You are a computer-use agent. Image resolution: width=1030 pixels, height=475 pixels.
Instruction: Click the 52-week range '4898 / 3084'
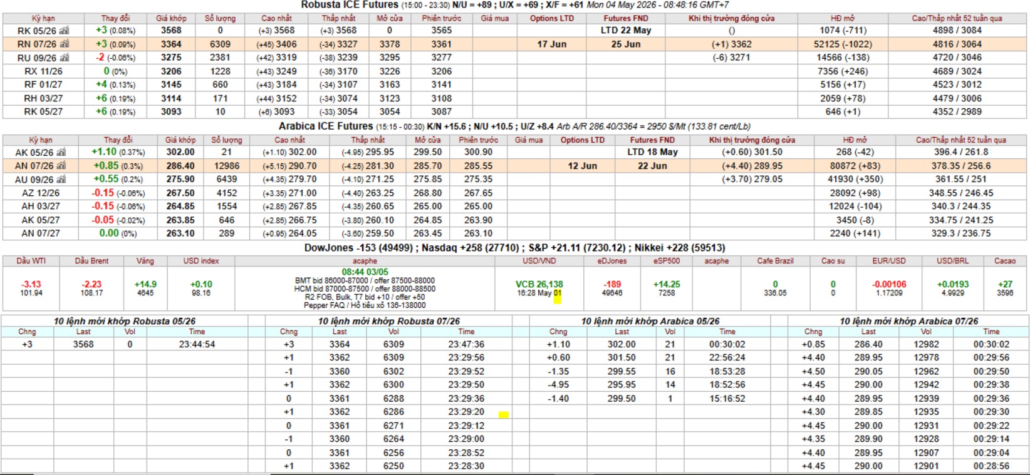tap(957, 30)
